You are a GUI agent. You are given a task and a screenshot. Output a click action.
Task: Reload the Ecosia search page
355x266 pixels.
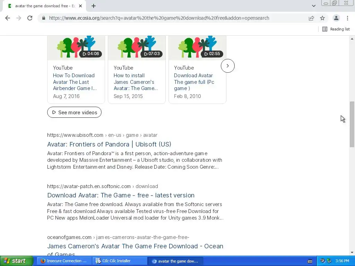30,18
